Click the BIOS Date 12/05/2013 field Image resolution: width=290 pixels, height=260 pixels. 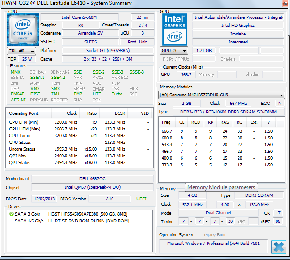(x=44, y=199)
